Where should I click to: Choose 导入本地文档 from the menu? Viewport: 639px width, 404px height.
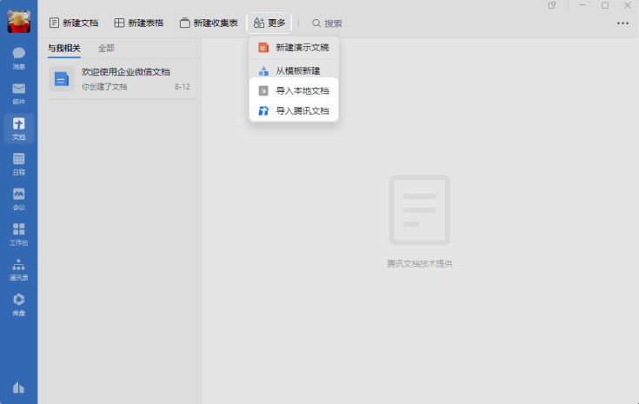click(x=294, y=90)
